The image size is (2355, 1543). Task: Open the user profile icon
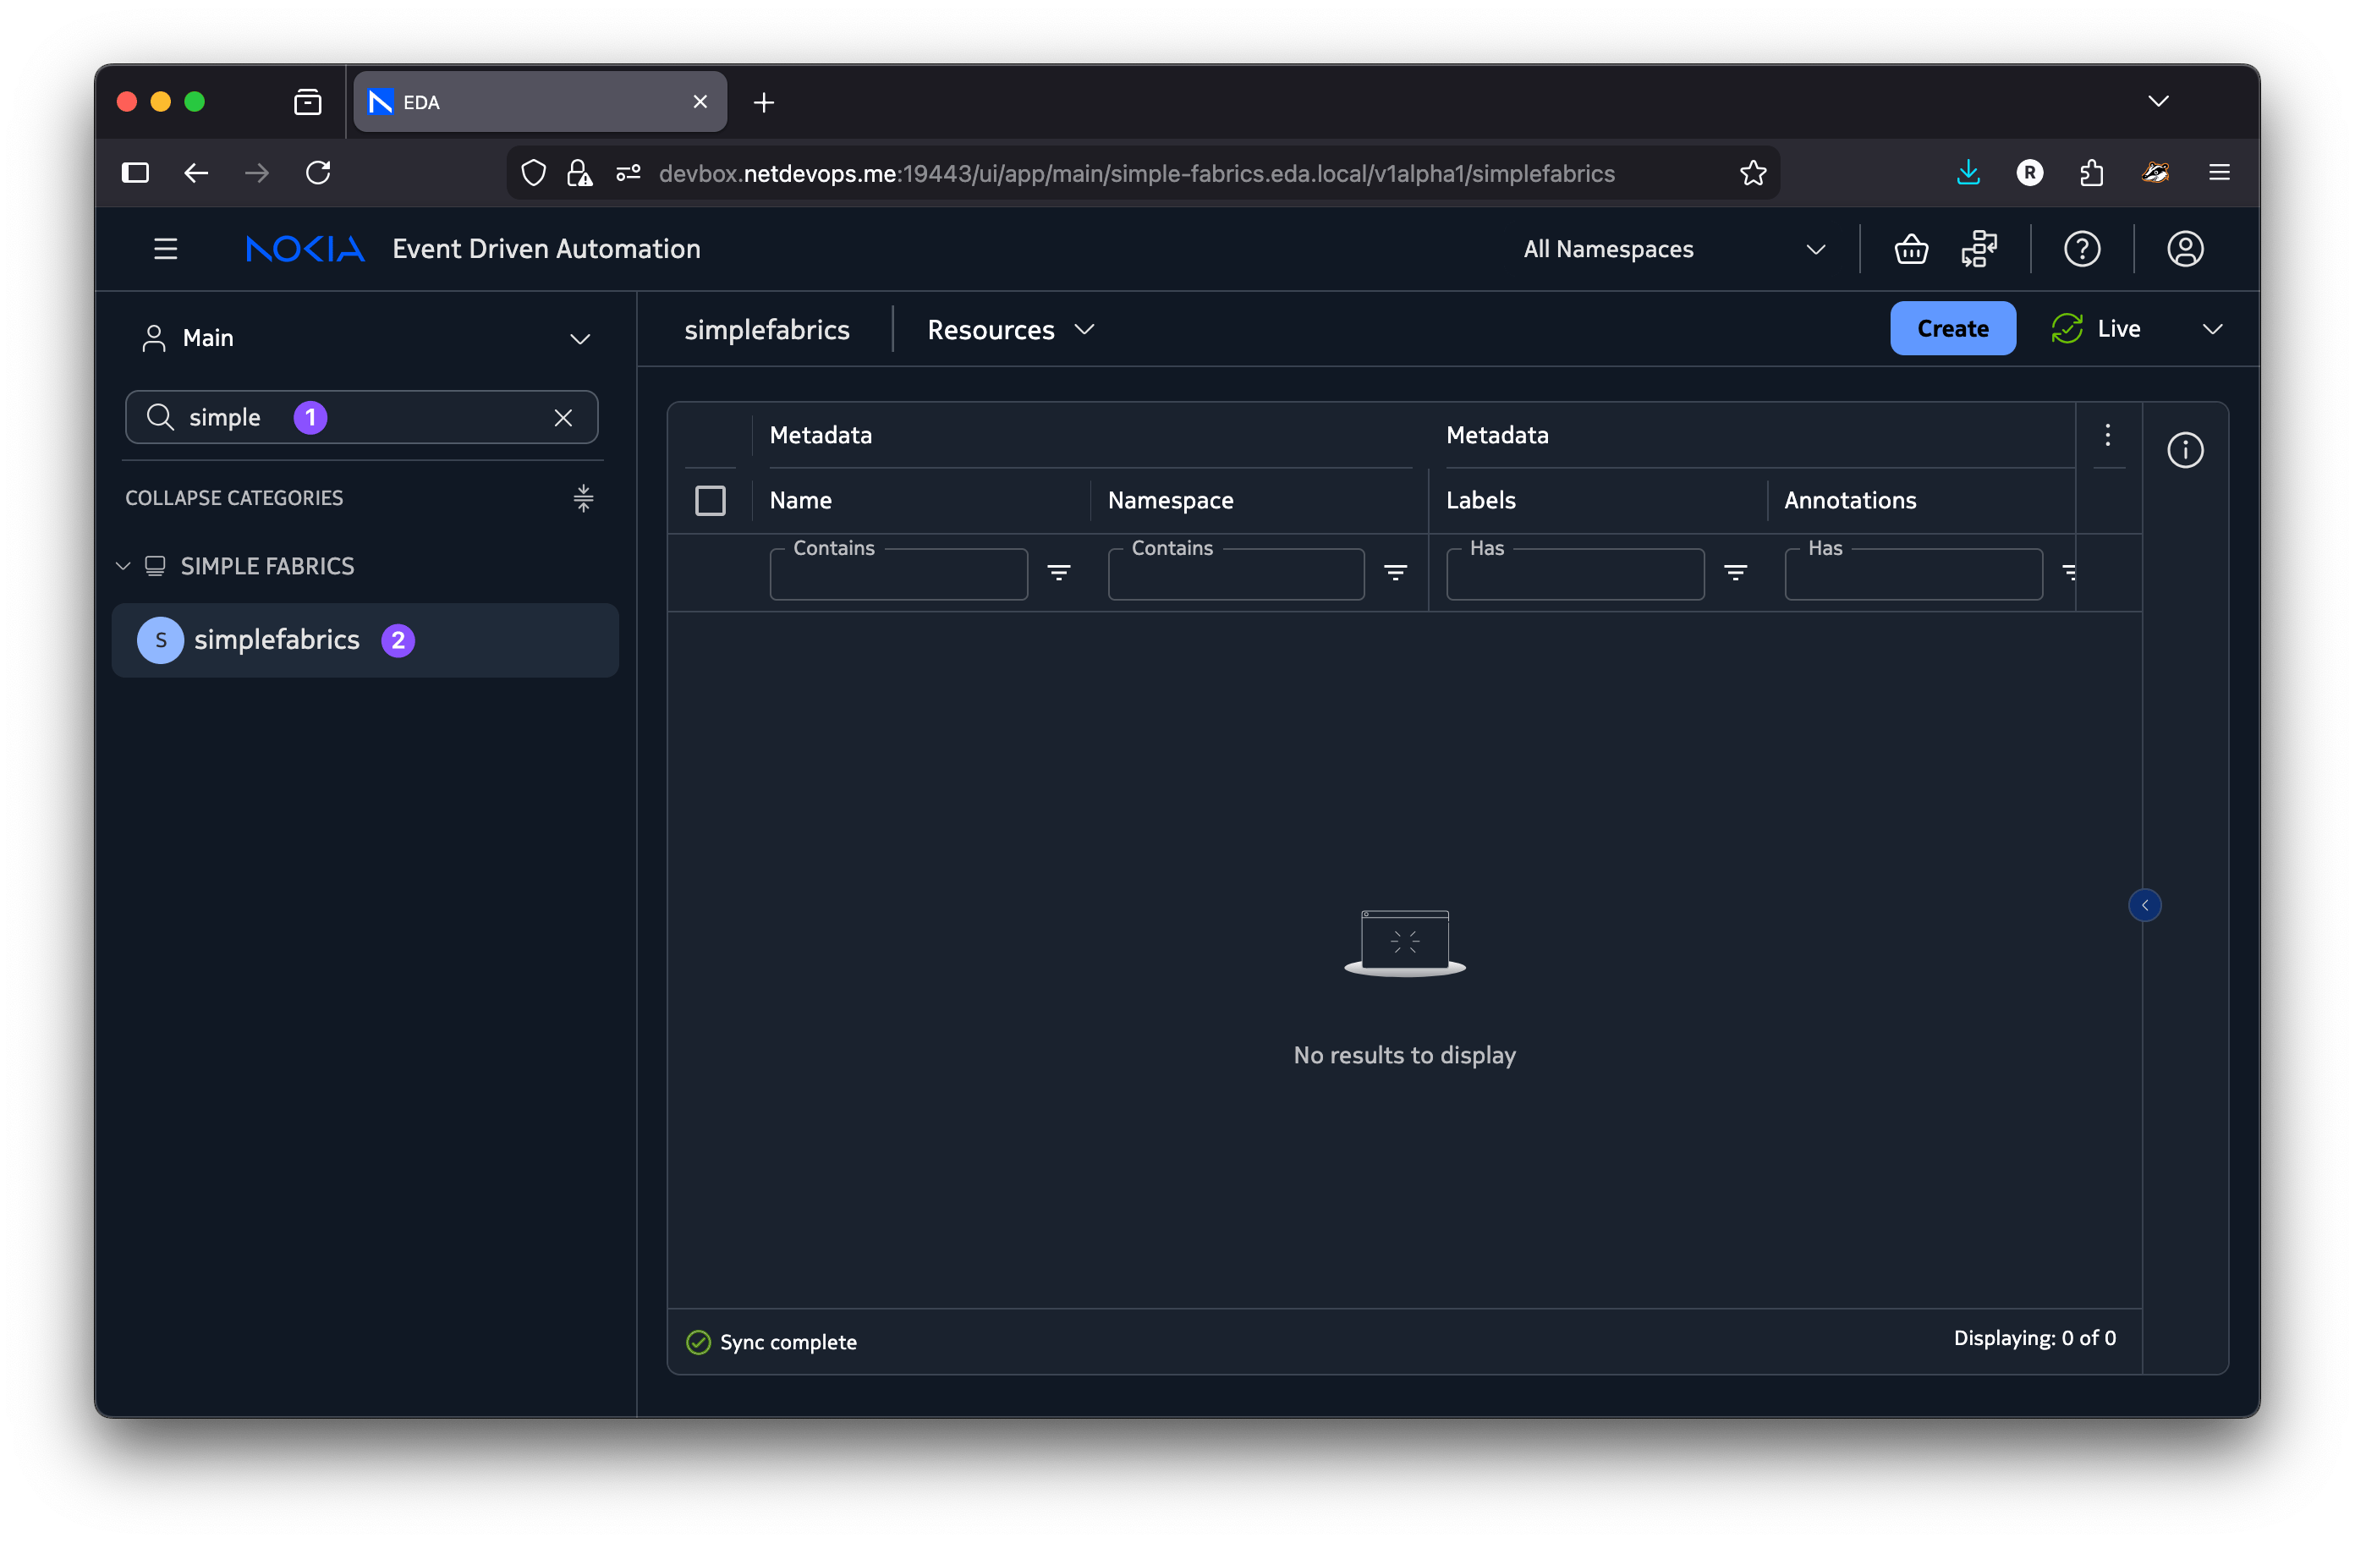(2185, 250)
